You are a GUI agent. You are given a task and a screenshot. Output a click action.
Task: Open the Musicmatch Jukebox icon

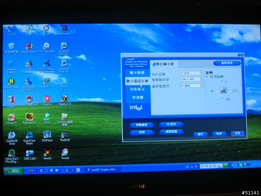coord(29,85)
